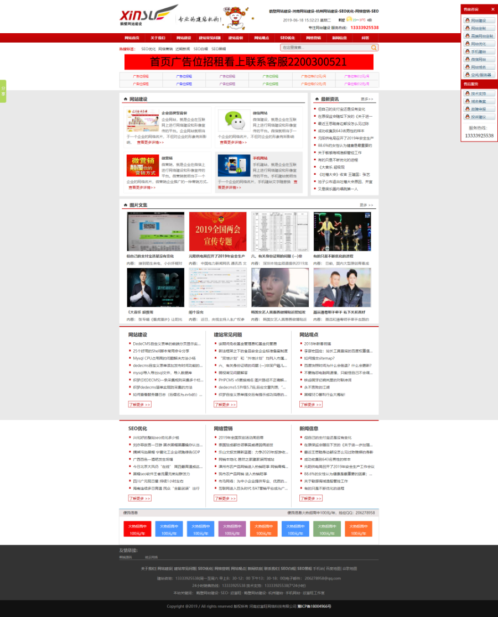498x617 pixels.
Task: Click the hot tag SEO白帽
Action: click(201, 49)
